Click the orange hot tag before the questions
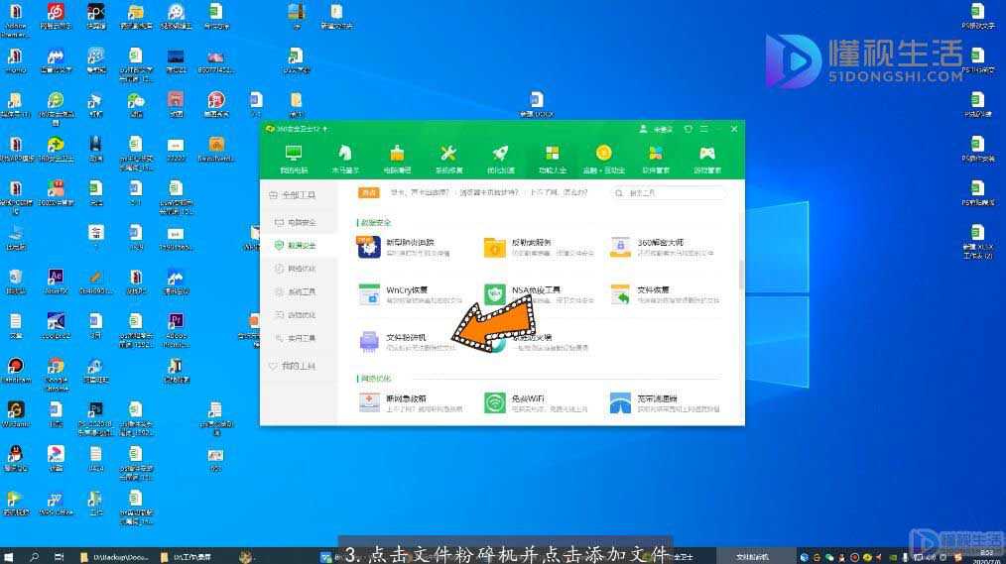Viewport: 1006px width, 564px height. (368, 192)
